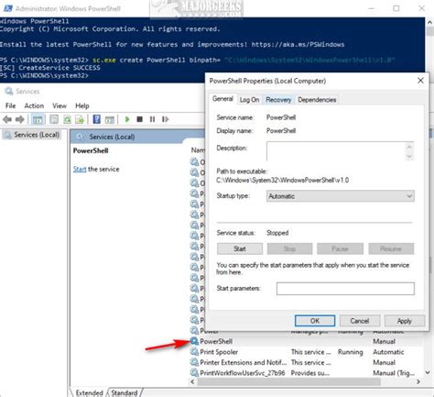This screenshot has height=397, width=434.
Task: Click the show/hide action pane toolbar icon
Action: coord(109,119)
